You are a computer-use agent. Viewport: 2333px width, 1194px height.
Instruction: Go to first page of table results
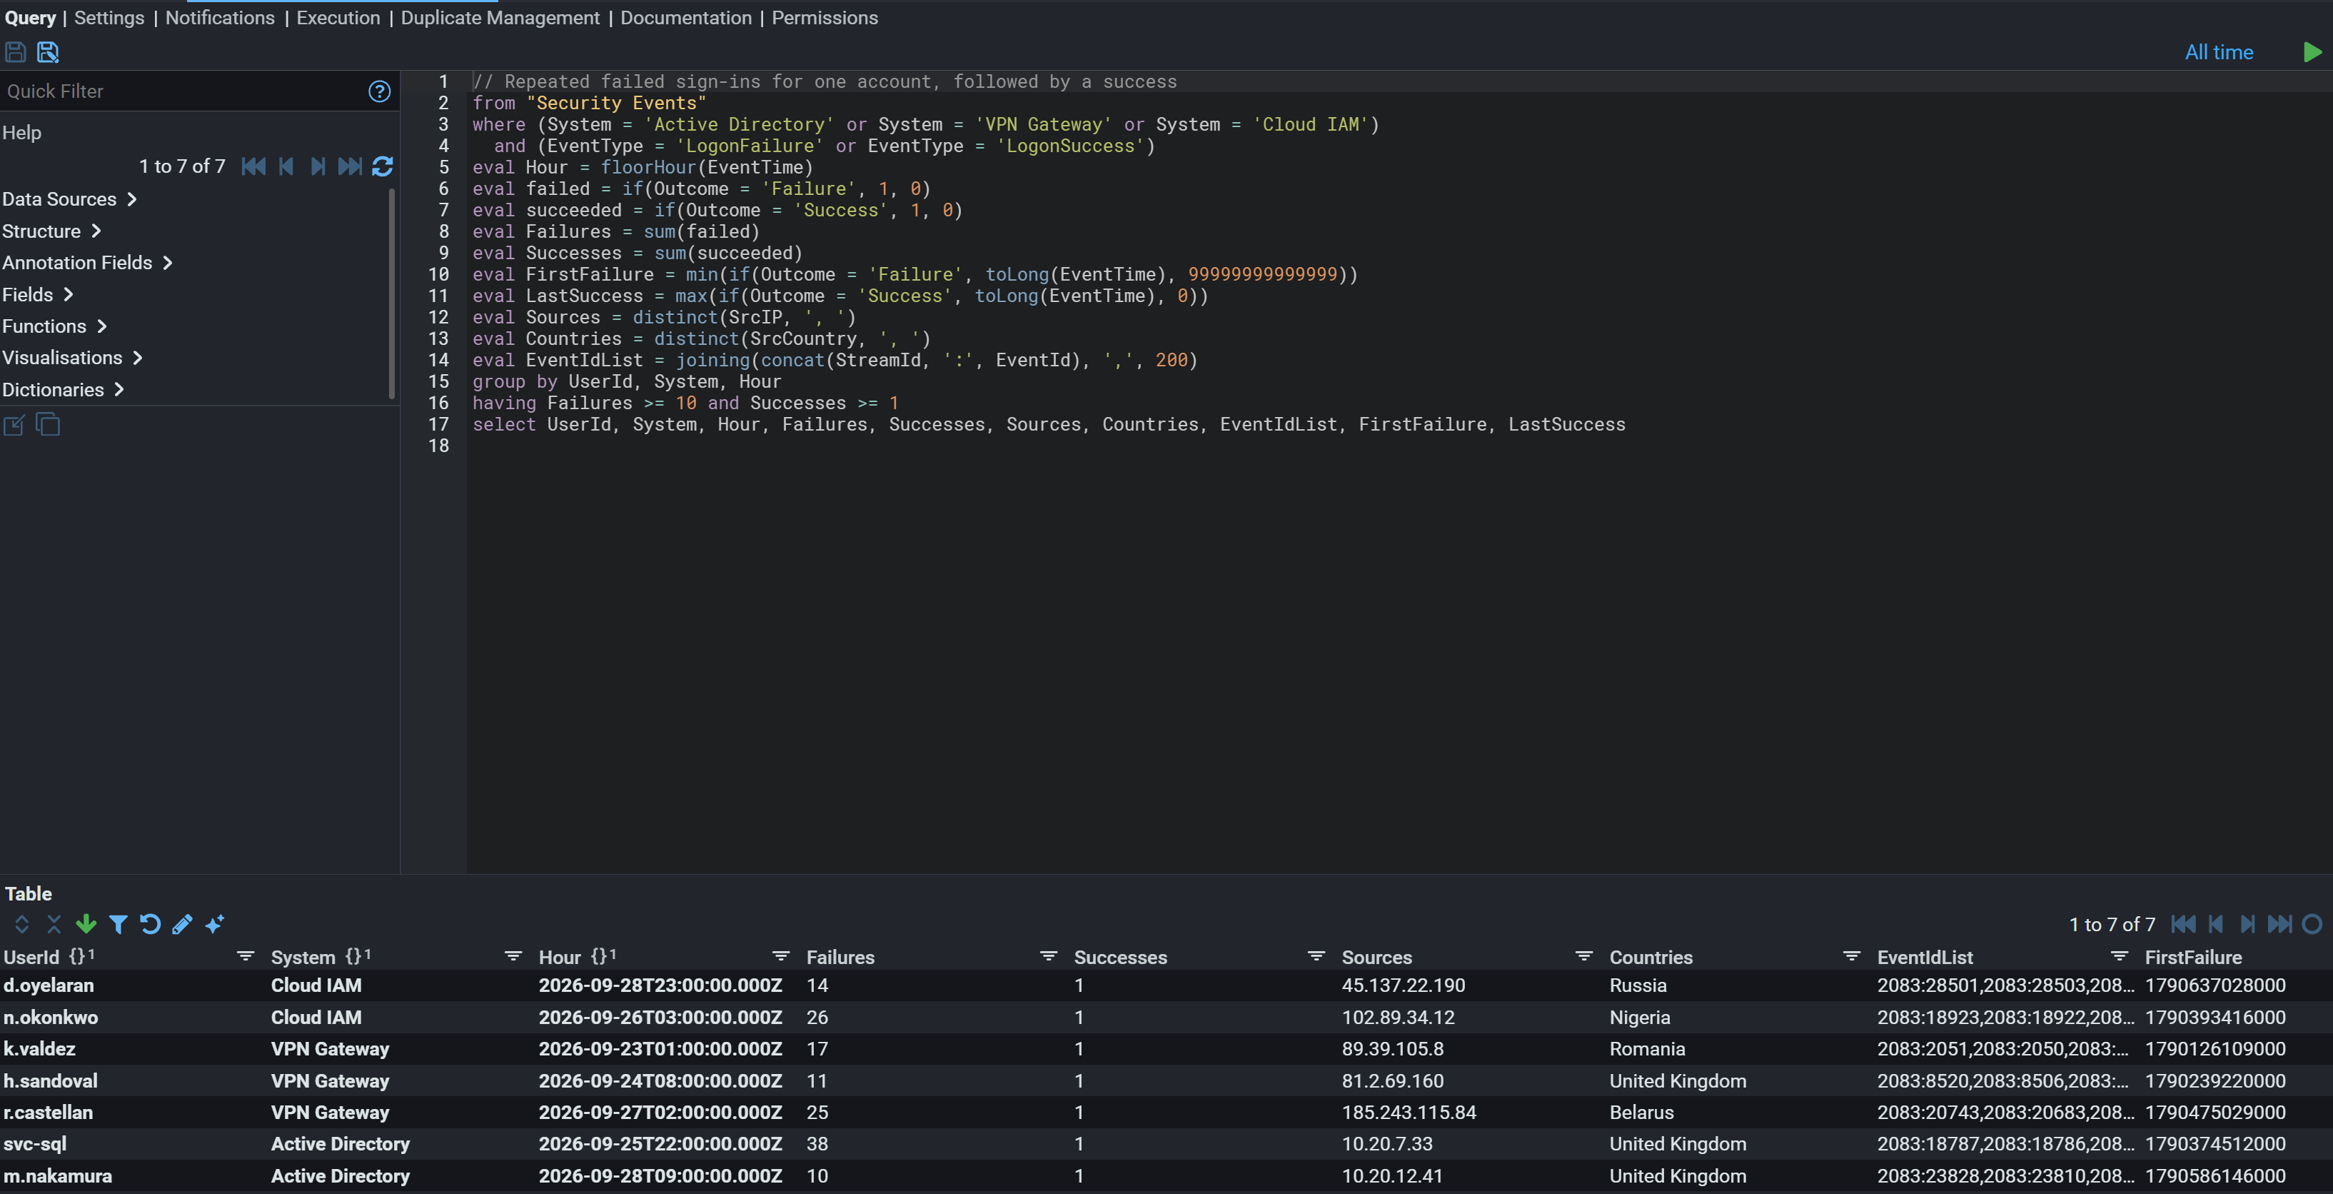2184,924
